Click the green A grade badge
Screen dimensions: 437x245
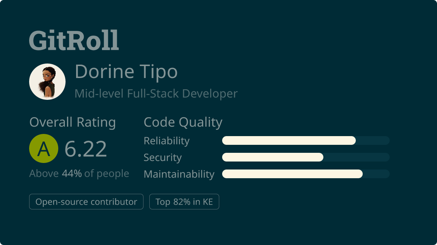[x=44, y=148]
